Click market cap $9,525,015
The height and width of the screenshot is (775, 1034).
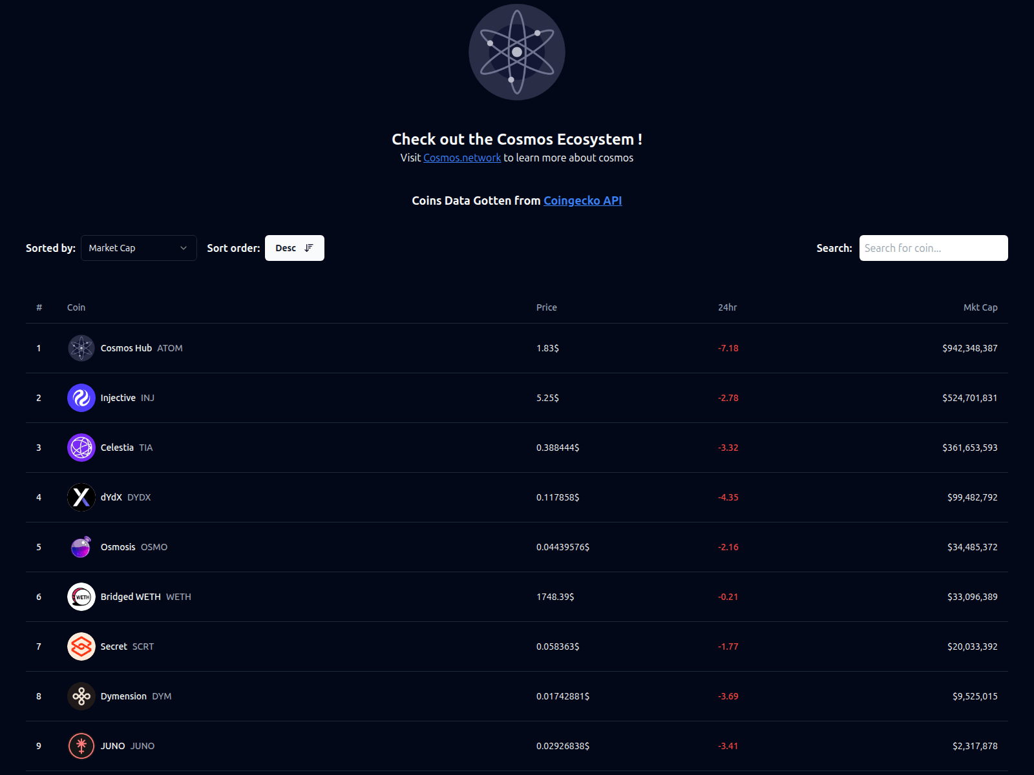coord(975,696)
